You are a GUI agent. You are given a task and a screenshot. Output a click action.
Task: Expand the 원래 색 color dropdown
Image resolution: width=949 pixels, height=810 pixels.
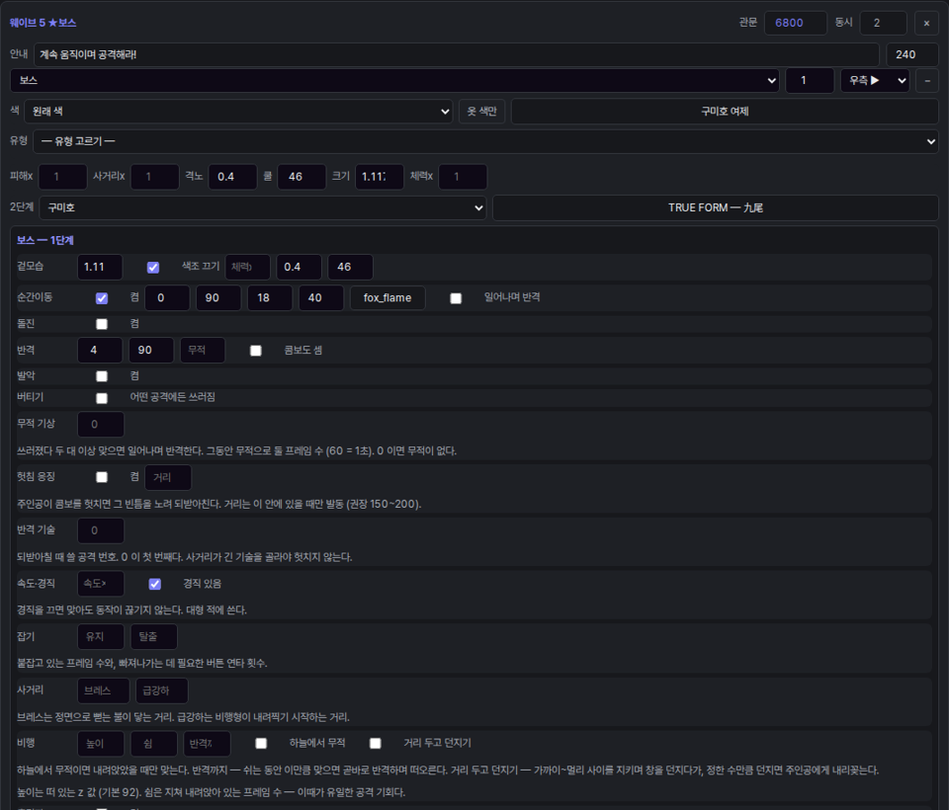point(238,112)
